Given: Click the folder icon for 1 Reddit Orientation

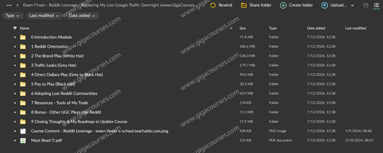Looking at the screenshot, I should point(23,47).
